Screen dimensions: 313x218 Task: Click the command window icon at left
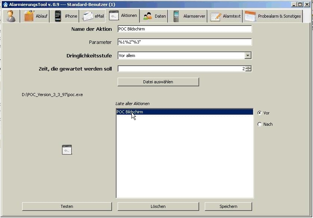(67, 150)
